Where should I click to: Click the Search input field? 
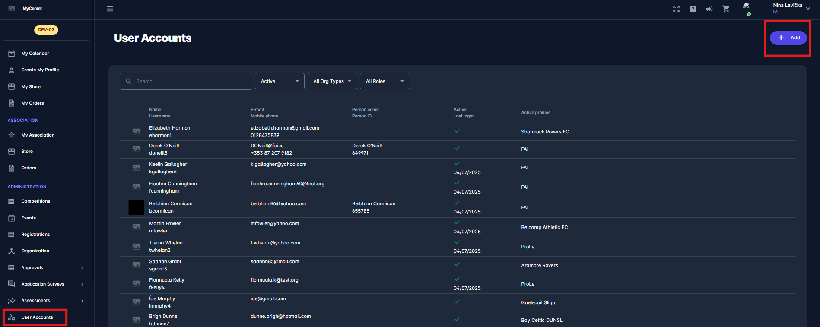point(190,81)
